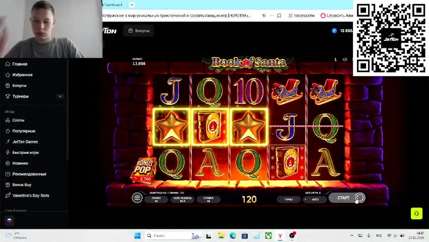This screenshot has width=429, height=242.
Task: Click the JetTon logo
Action: click(109, 31)
